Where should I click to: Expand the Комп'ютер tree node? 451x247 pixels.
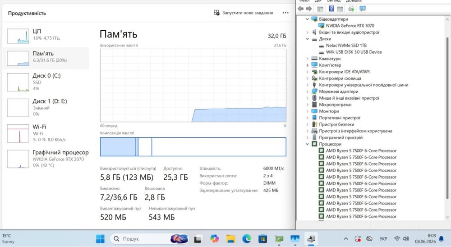[x=307, y=65]
